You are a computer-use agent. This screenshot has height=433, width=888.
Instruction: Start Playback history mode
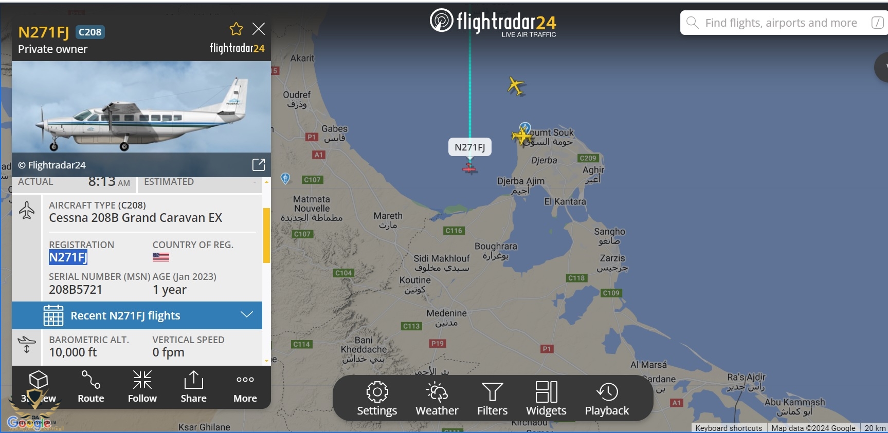click(607, 399)
